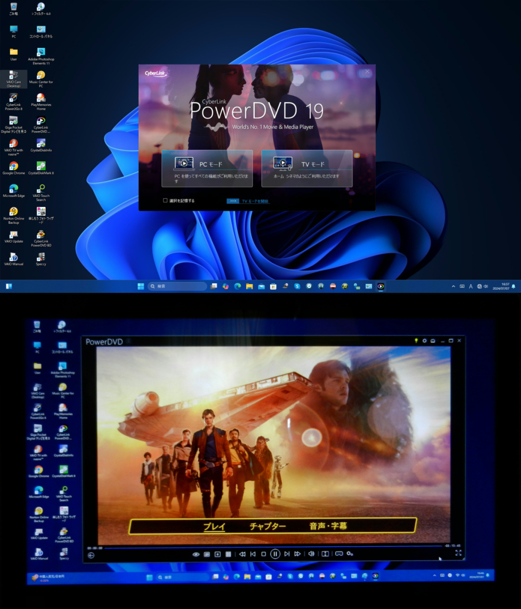Choose TV モード in the PowerDVD 19 launcher
The height and width of the screenshot is (609, 521).
coord(307,168)
